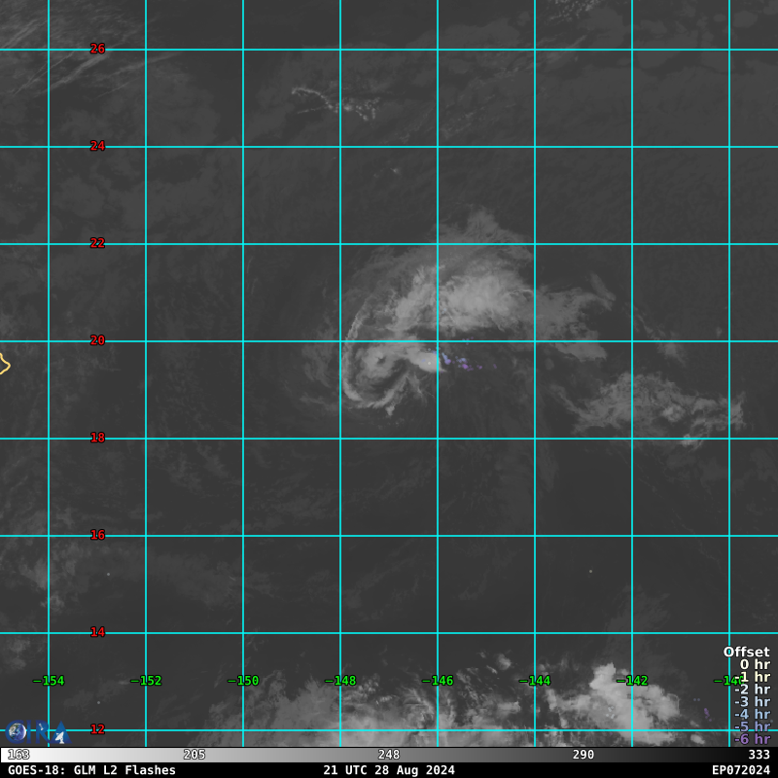Screen dimensions: 778x778
Task: Click the green longitude label -154
Action: click(49, 681)
